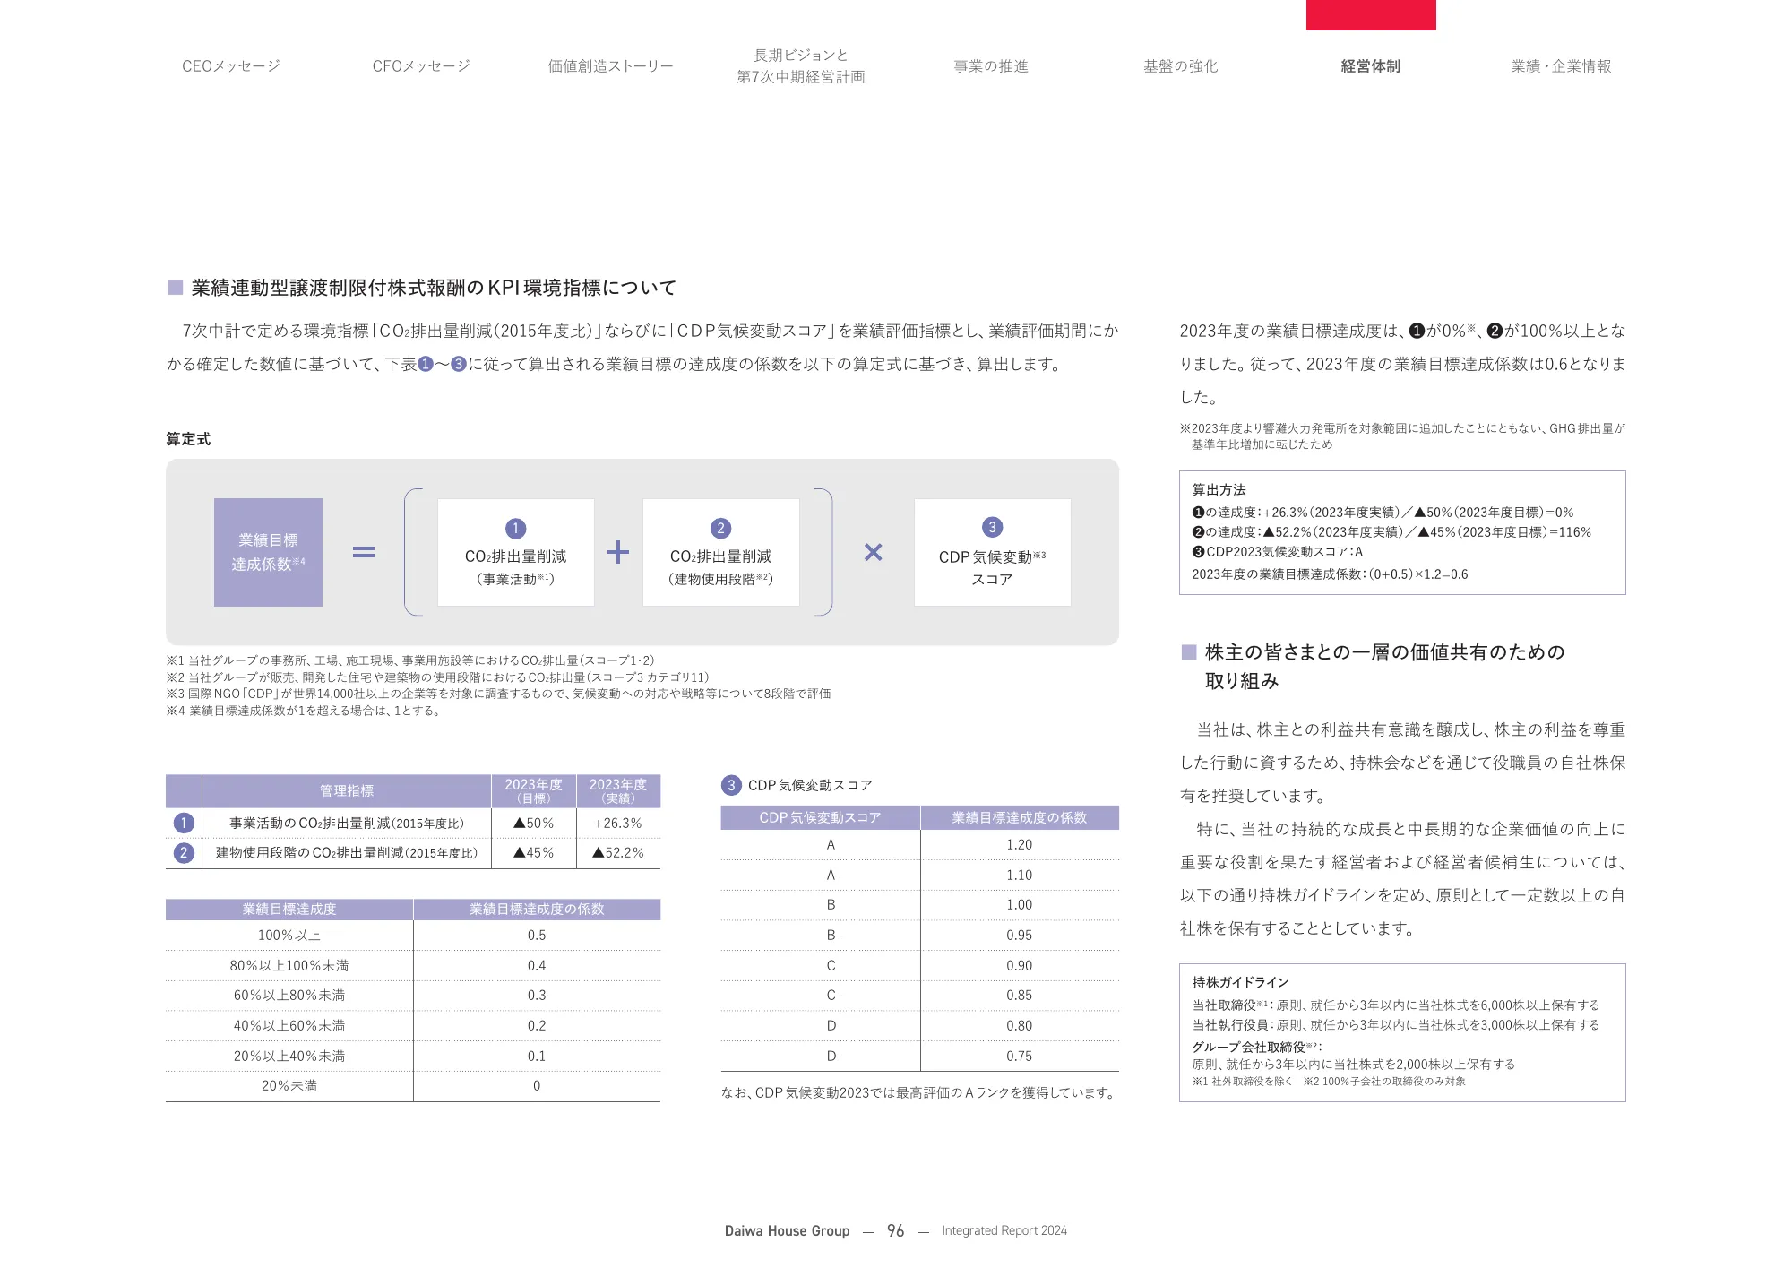Click the 40%以上60%未満 row

(413, 1025)
